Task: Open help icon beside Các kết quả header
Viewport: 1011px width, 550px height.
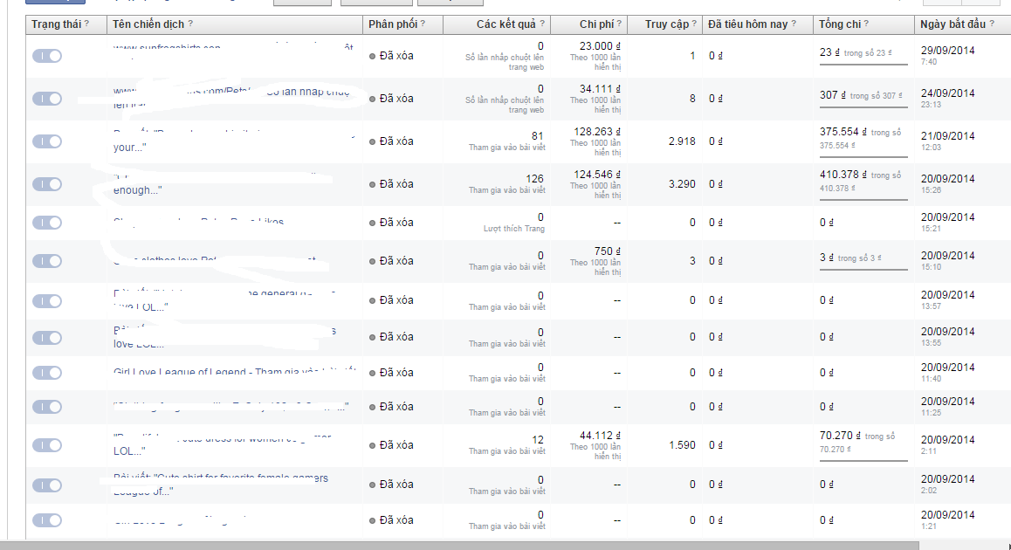Action: click(x=542, y=24)
